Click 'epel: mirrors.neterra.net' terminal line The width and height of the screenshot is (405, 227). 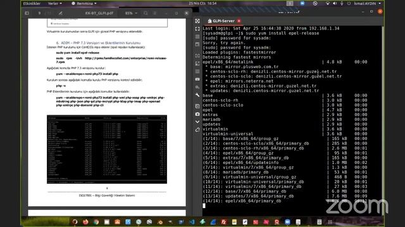click(x=239, y=81)
